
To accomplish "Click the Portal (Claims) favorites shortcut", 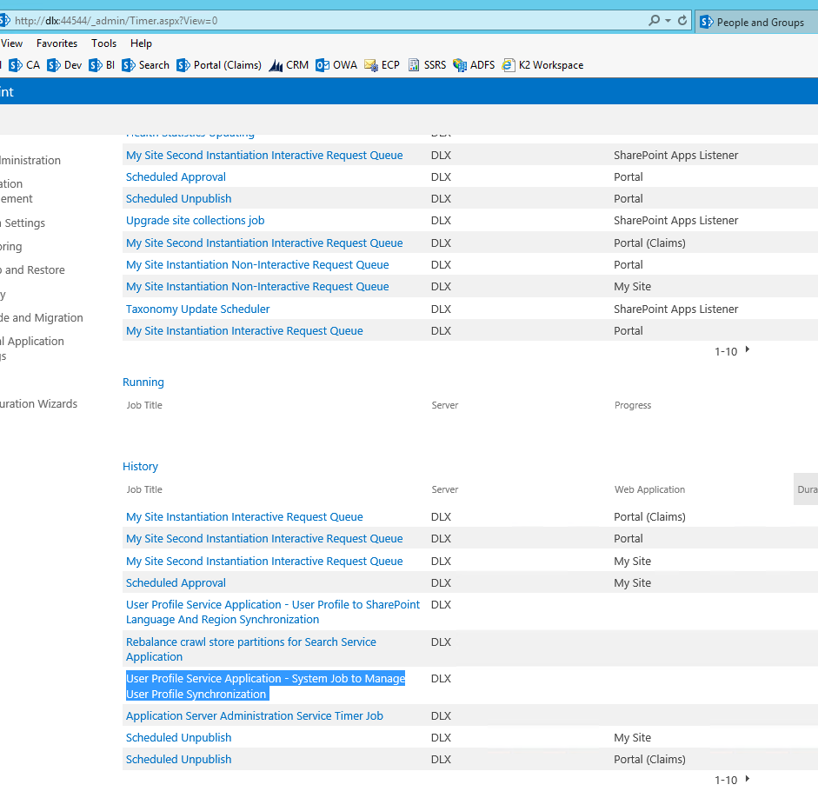I will pyautogui.click(x=219, y=65).
